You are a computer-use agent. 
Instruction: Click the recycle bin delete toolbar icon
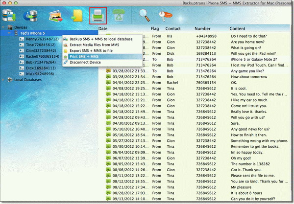click(x=119, y=15)
